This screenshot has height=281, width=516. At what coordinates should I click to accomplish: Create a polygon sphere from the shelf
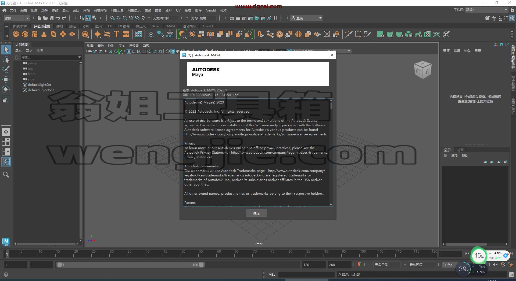coord(16,34)
